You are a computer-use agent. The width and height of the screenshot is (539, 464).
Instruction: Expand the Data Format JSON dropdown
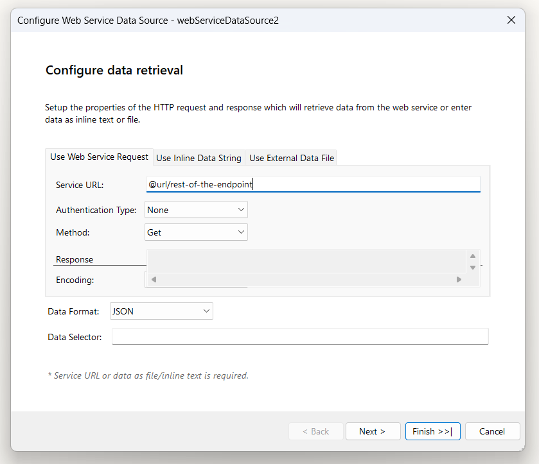[161, 311]
